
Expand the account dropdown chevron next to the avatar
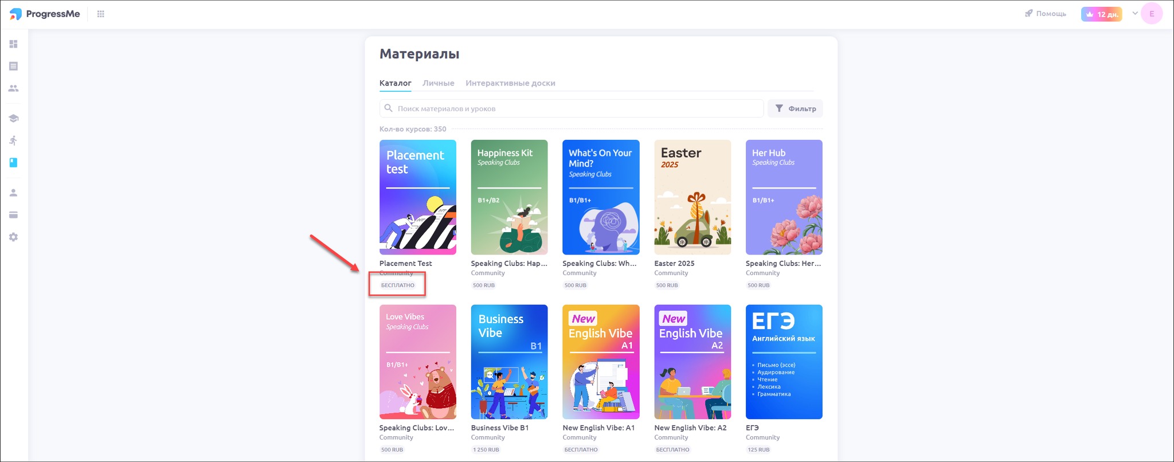coord(1135,13)
